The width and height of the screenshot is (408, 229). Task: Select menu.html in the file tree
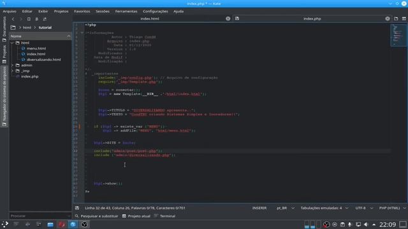36,48
